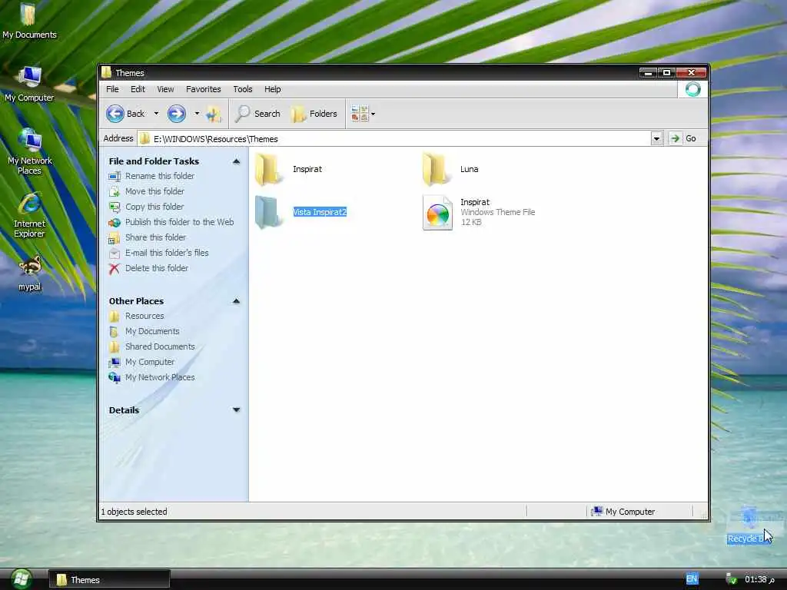
Task: Open the Edit menu
Action: pyautogui.click(x=138, y=89)
